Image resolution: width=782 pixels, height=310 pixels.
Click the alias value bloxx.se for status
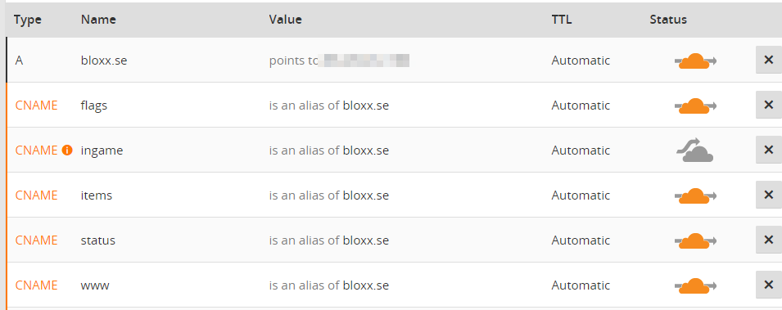click(365, 240)
